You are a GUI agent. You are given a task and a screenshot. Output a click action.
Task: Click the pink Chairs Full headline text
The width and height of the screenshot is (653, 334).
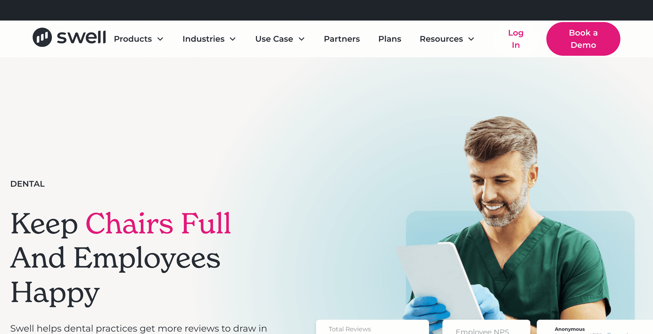tap(158, 223)
